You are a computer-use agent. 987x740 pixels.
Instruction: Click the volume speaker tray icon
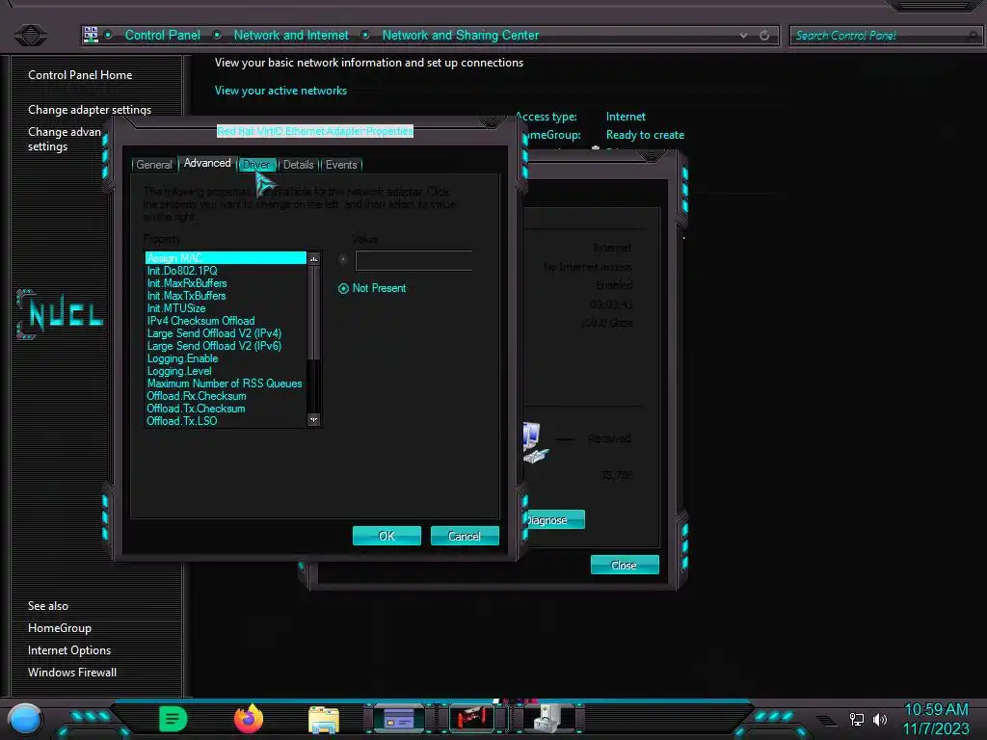pos(879,719)
